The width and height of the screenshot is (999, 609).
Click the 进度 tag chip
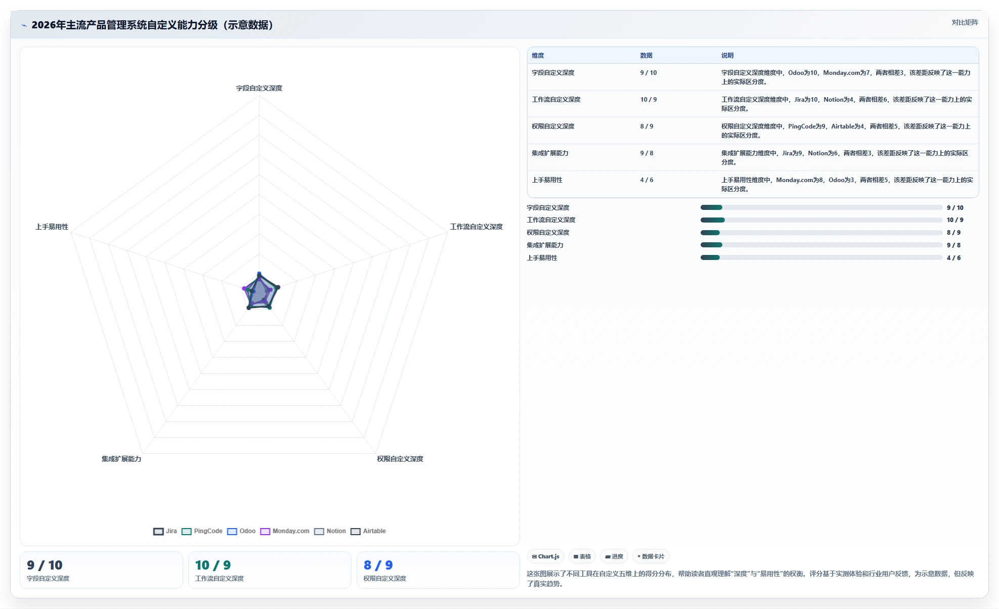614,556
